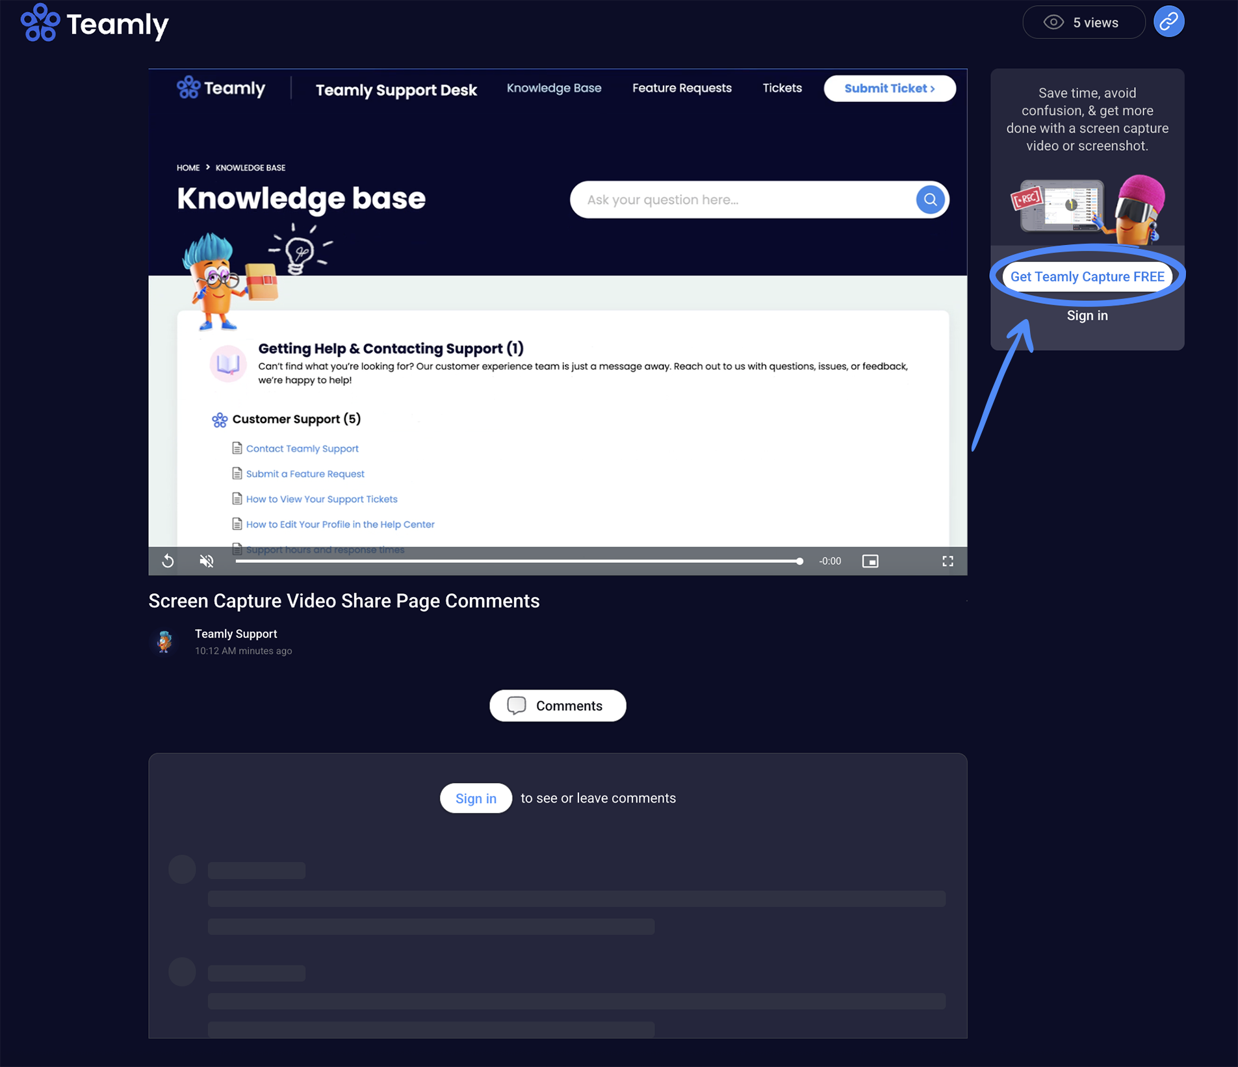The image size is (1238, 1067).
Task: Open Tickets nav item
Action: 782,88
